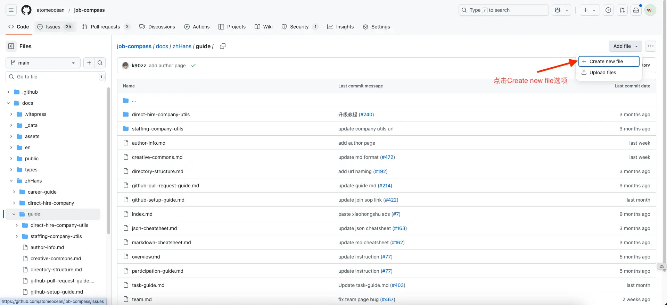
Task: Expand the public folder chevron
Action: point(11,159)
